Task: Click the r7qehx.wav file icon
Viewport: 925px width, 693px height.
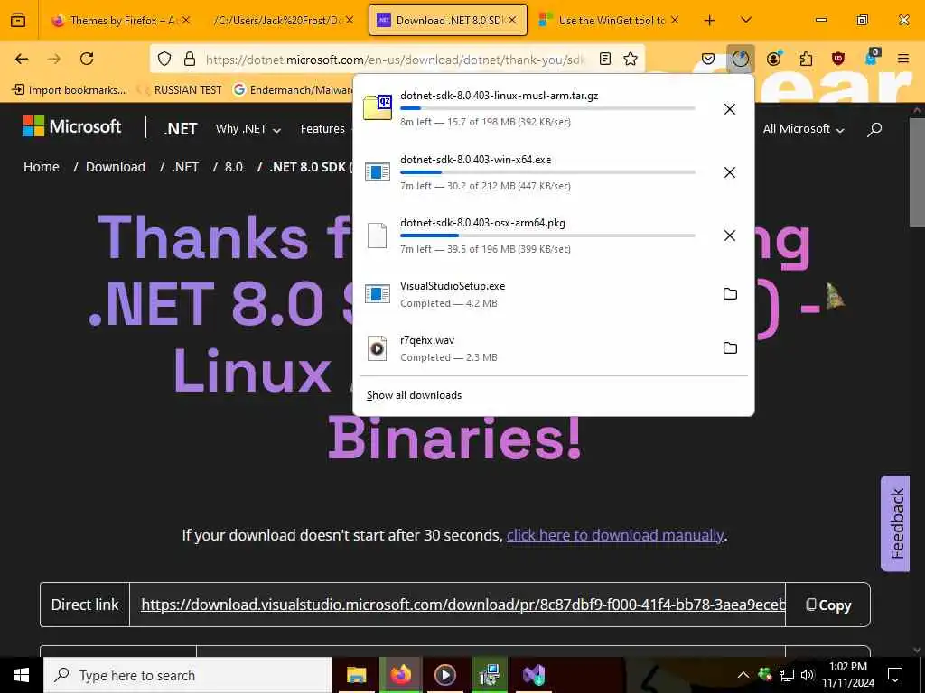Action: 377,348
